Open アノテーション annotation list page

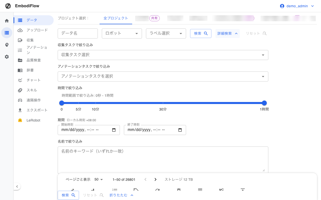point(34,50)
